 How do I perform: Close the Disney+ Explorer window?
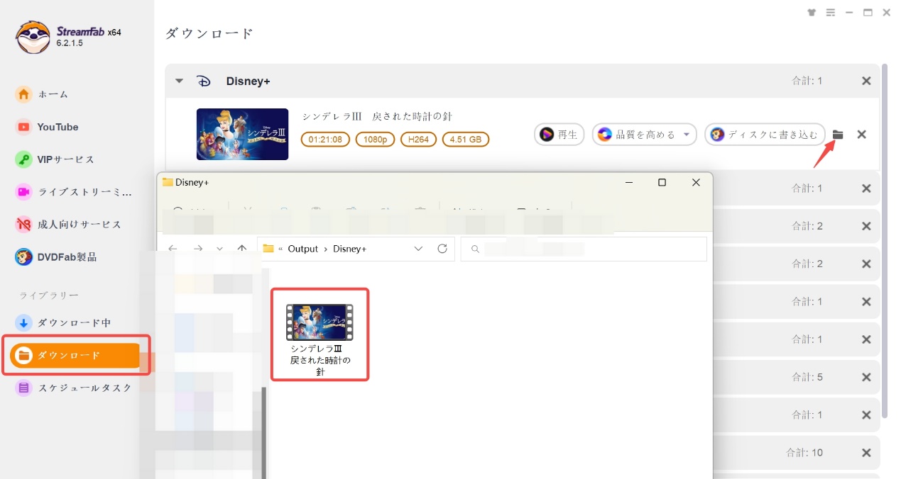(x=696, y=182)
